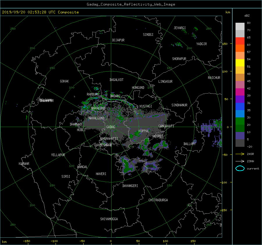Click the GANGAVATI city label

point(166,126)
